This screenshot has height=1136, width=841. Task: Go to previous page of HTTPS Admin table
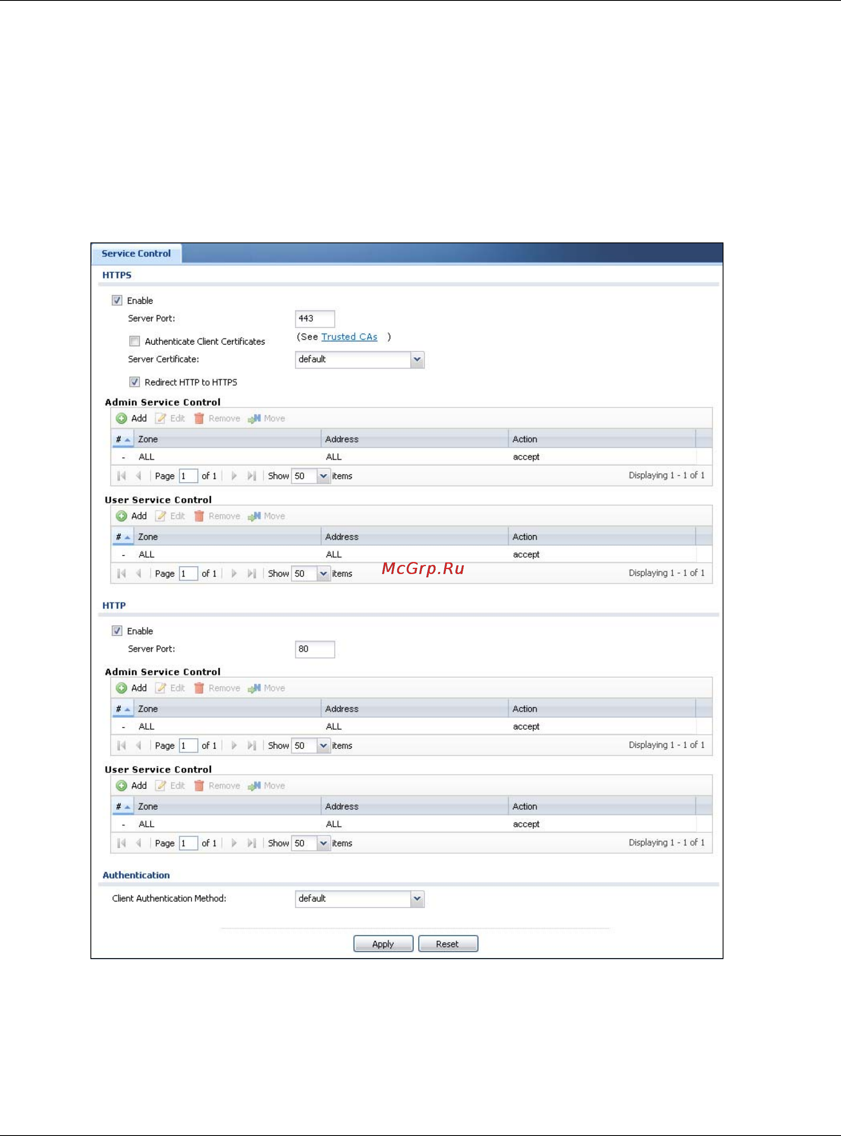[138, 476]
